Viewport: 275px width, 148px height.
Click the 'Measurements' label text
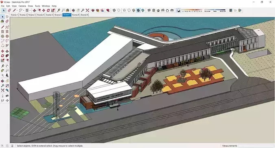(229, 146)
